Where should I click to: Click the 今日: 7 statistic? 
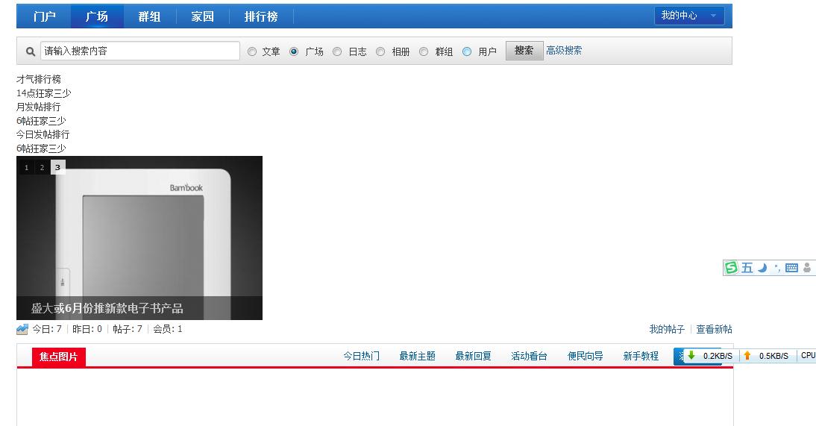(x=47, y=329)
